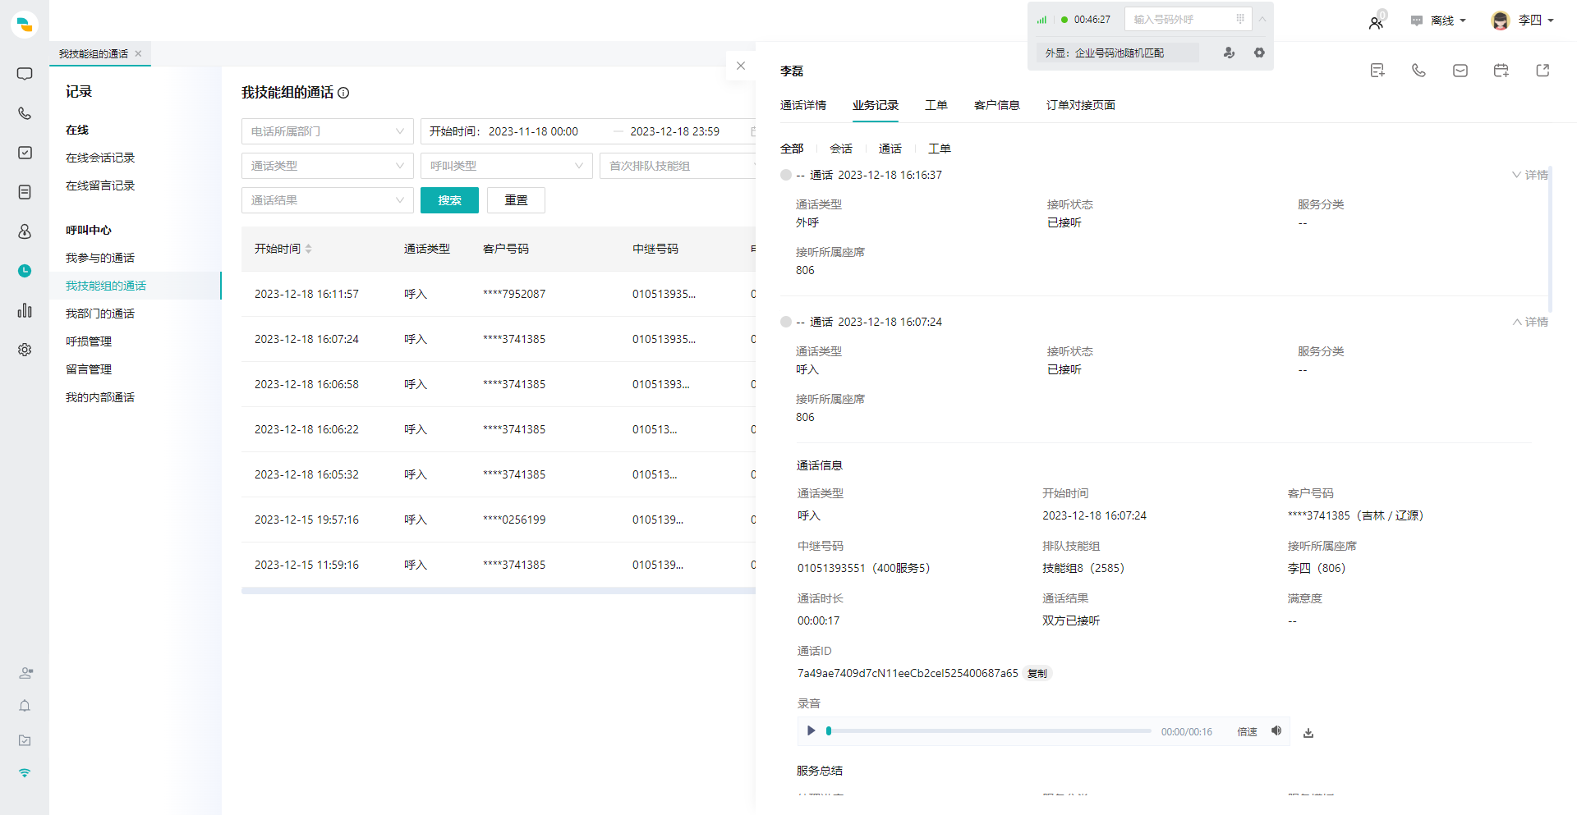The image size is (1577, 815).
Task: Open the customer person sidebar icon
Action: coord(25,231)
